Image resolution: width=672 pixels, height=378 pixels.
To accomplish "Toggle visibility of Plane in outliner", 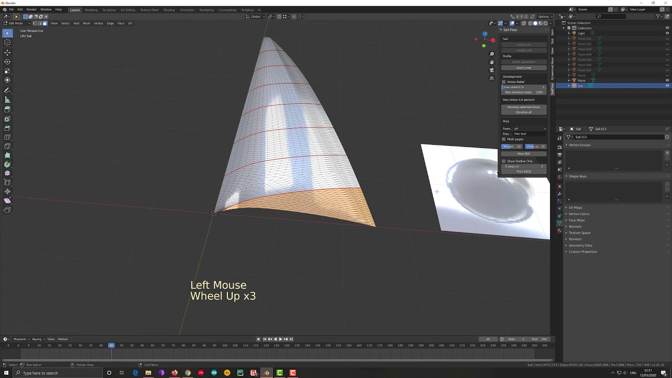I will [x=667, y=80].
